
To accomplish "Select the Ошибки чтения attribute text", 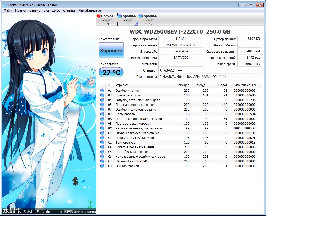I will click(127, 91).
